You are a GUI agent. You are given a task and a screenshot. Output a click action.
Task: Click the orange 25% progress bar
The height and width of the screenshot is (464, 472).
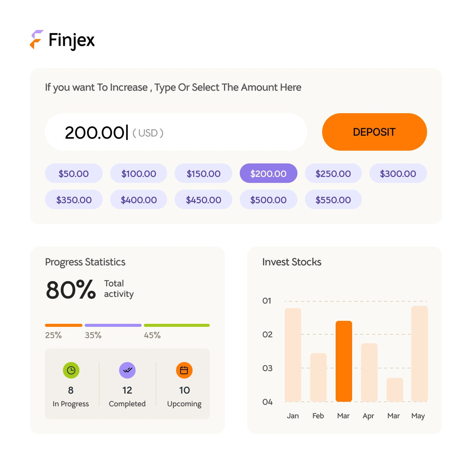63,325
